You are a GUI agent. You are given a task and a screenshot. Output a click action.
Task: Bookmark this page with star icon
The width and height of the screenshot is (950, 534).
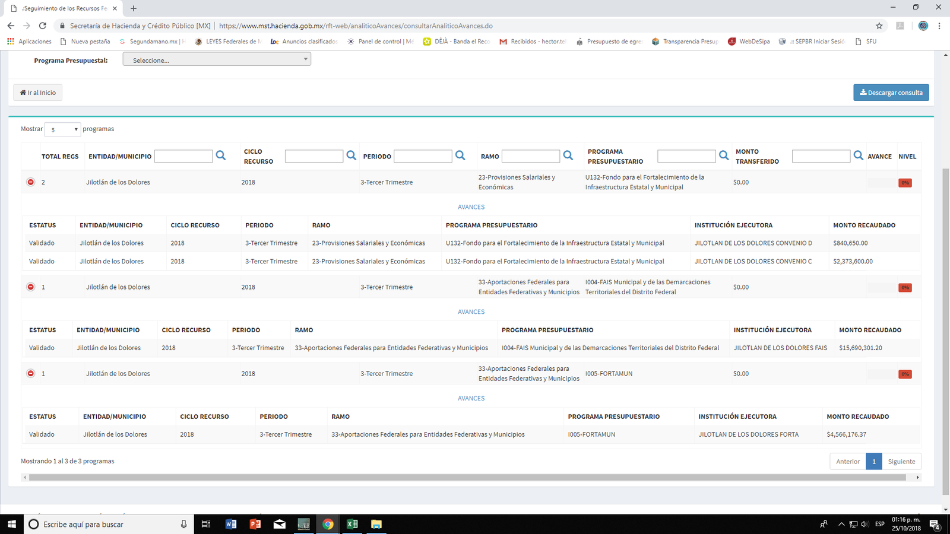pyautogui.click(x=879, y=26)
